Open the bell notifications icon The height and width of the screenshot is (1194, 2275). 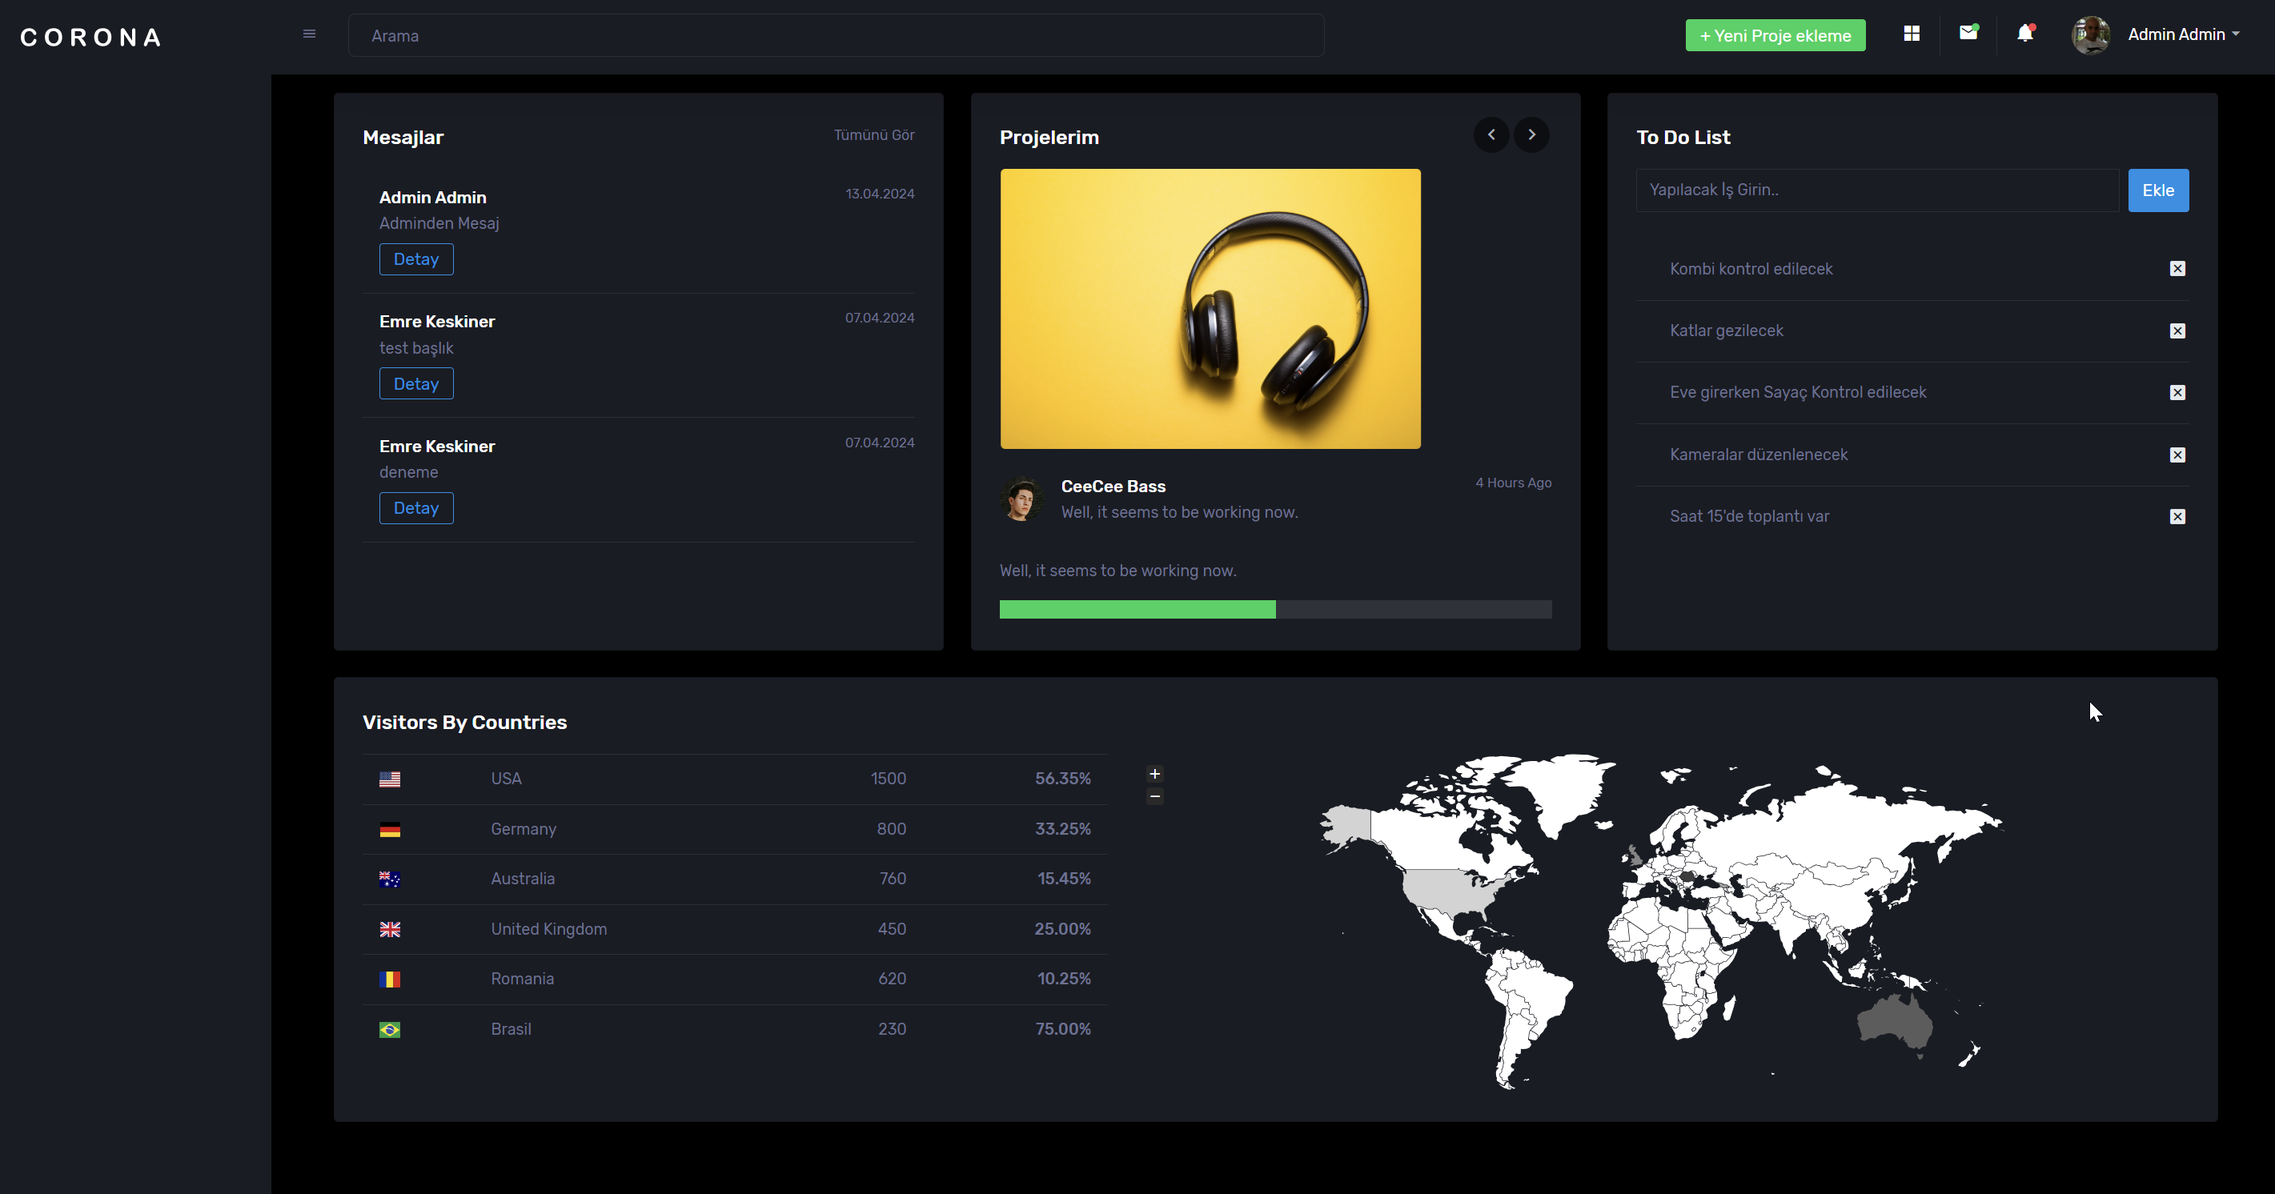2024,34
